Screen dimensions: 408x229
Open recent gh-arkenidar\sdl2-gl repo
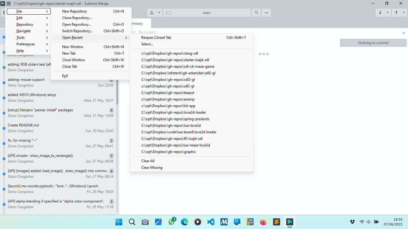192,73
